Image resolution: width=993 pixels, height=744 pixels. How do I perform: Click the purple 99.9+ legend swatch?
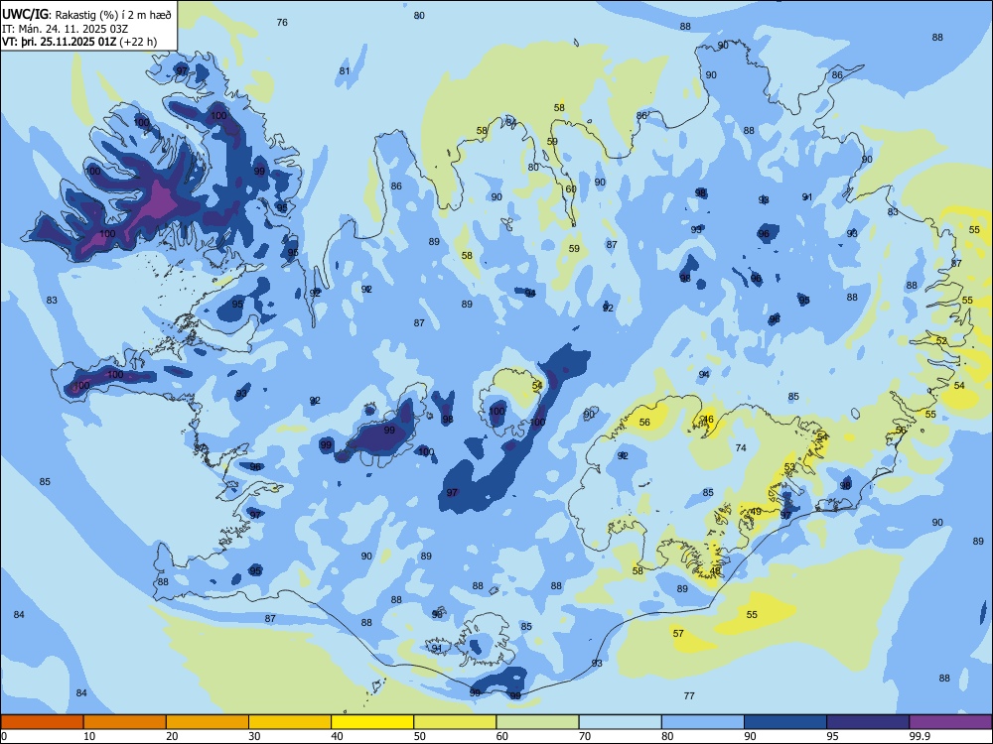tap(950, 722)
